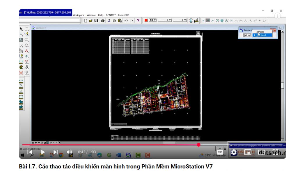
Task: Pick the Place Circle tool
Action: [26, 46]
